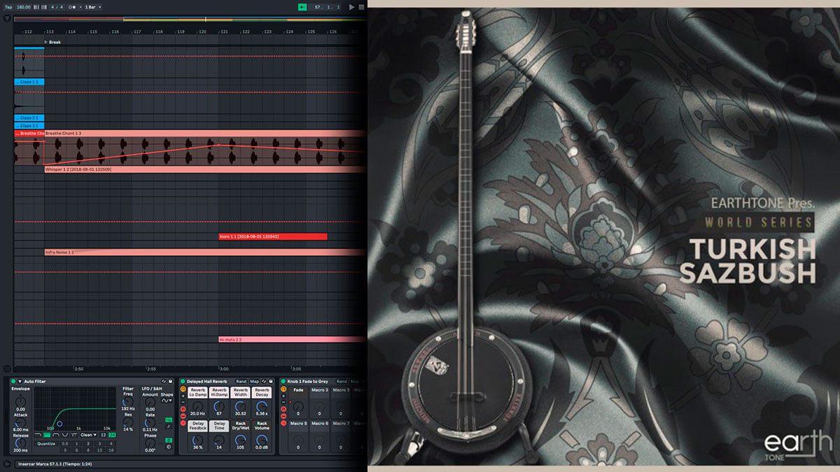Click the Res knob at 14 %
The image size is (840, 472).
(x=128, y=422)
